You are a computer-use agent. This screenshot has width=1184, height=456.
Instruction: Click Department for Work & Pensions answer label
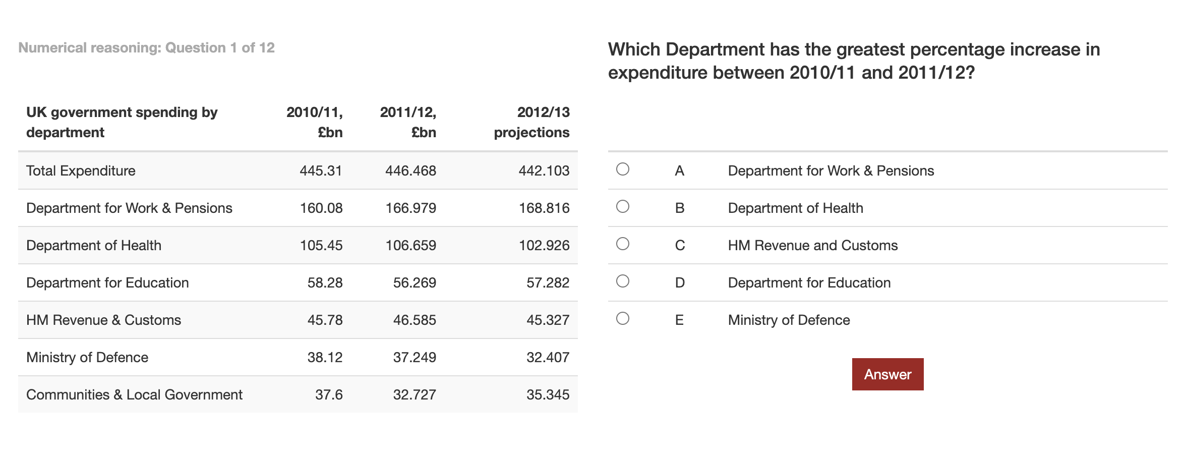tap(831, 170)
